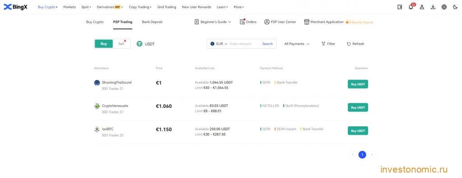Click Buy USDT for IsolBTC
Screen dimensions: 462x178
[x=358, y=131]
